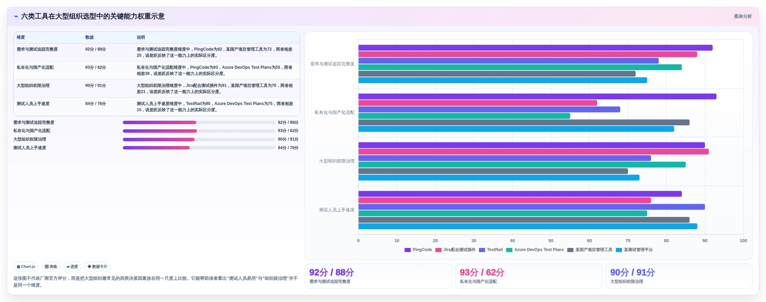The width and height of the screenshot is (766, 302).
Task: Toggle the 某国产项目管理工具 legend swatch
Action: (570, 250)
